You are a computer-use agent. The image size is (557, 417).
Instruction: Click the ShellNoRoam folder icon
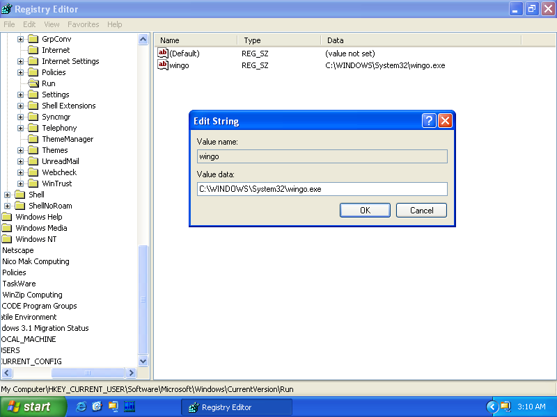[20, 206]
